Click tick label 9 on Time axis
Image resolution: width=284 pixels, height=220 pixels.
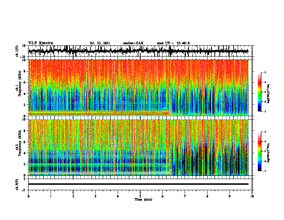pyautogui.click(x=229, y=196)
